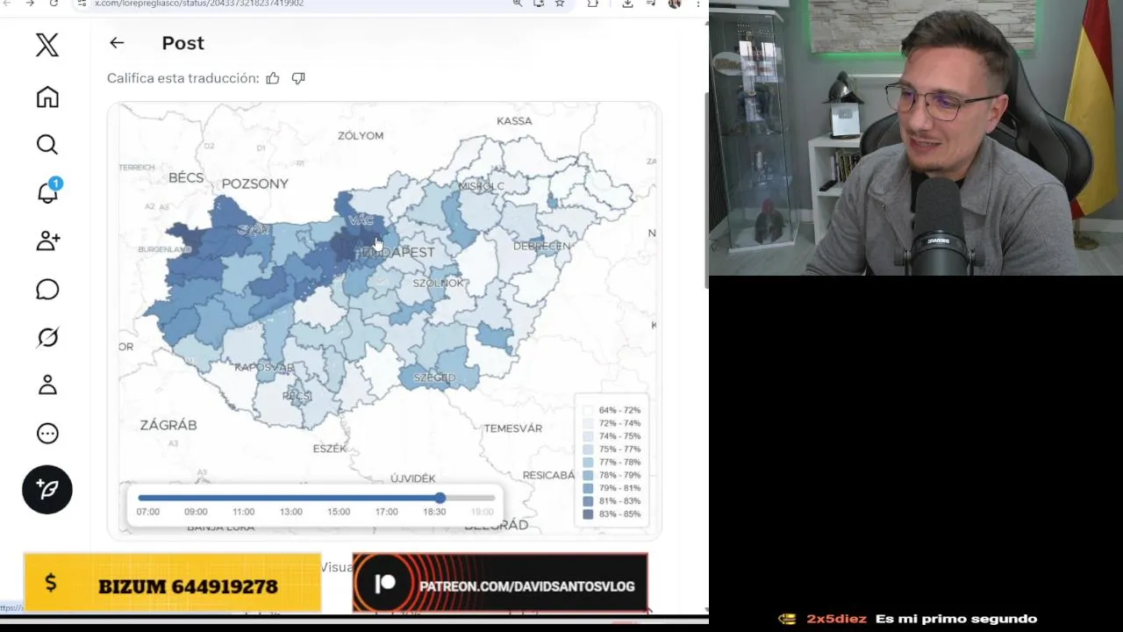Click the BÉCS label on map
The image size is (1123, 632).
(x=186, y=177)
